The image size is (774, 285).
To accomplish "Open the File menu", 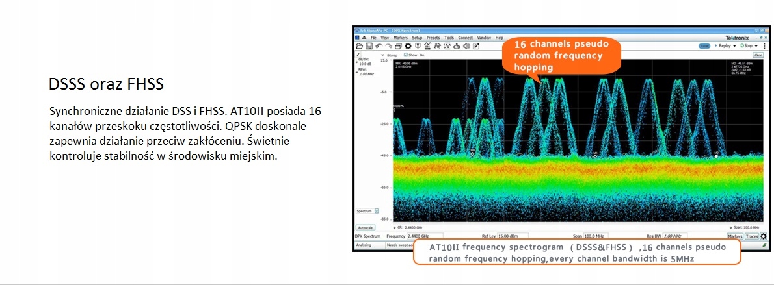I will point(373,38).
